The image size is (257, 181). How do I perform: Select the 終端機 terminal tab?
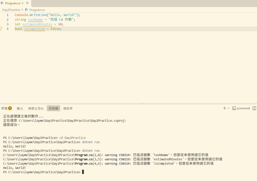pyautogui.click(x=53, y=108)
